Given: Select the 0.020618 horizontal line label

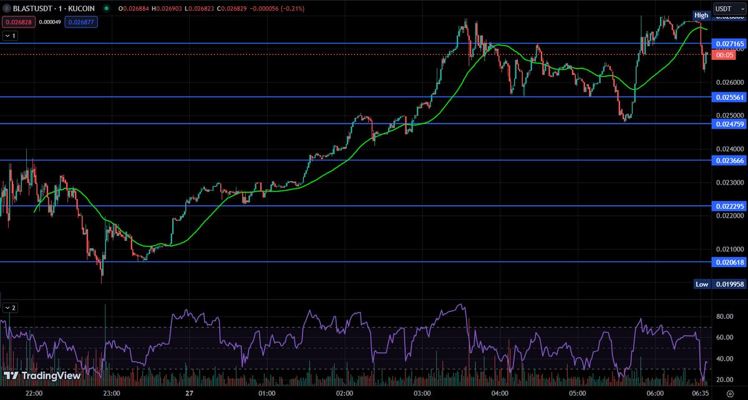Looking at the screenshot, I should pos(729,263).
